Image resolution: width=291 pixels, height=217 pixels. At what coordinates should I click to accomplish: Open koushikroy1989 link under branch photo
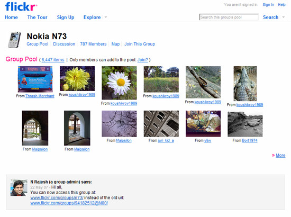pos(208,102)
